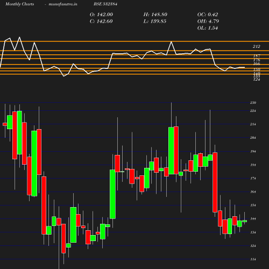Click the 176 level label on line chart
This screenshot has width=269, height=269.
coord(257,60)
